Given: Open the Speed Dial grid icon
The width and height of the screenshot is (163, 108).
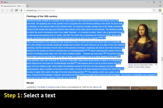Looking at the screenshot, I should tap(17, 10).
